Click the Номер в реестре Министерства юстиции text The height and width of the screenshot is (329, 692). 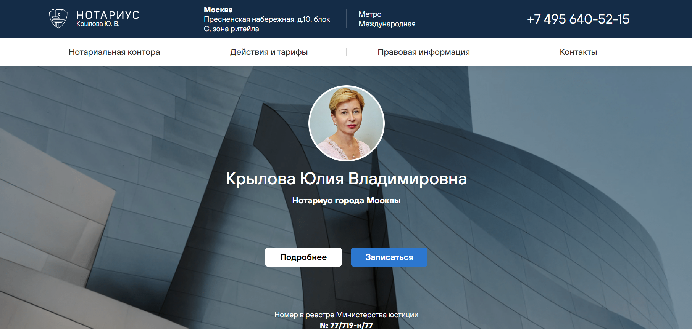(346, 315)
